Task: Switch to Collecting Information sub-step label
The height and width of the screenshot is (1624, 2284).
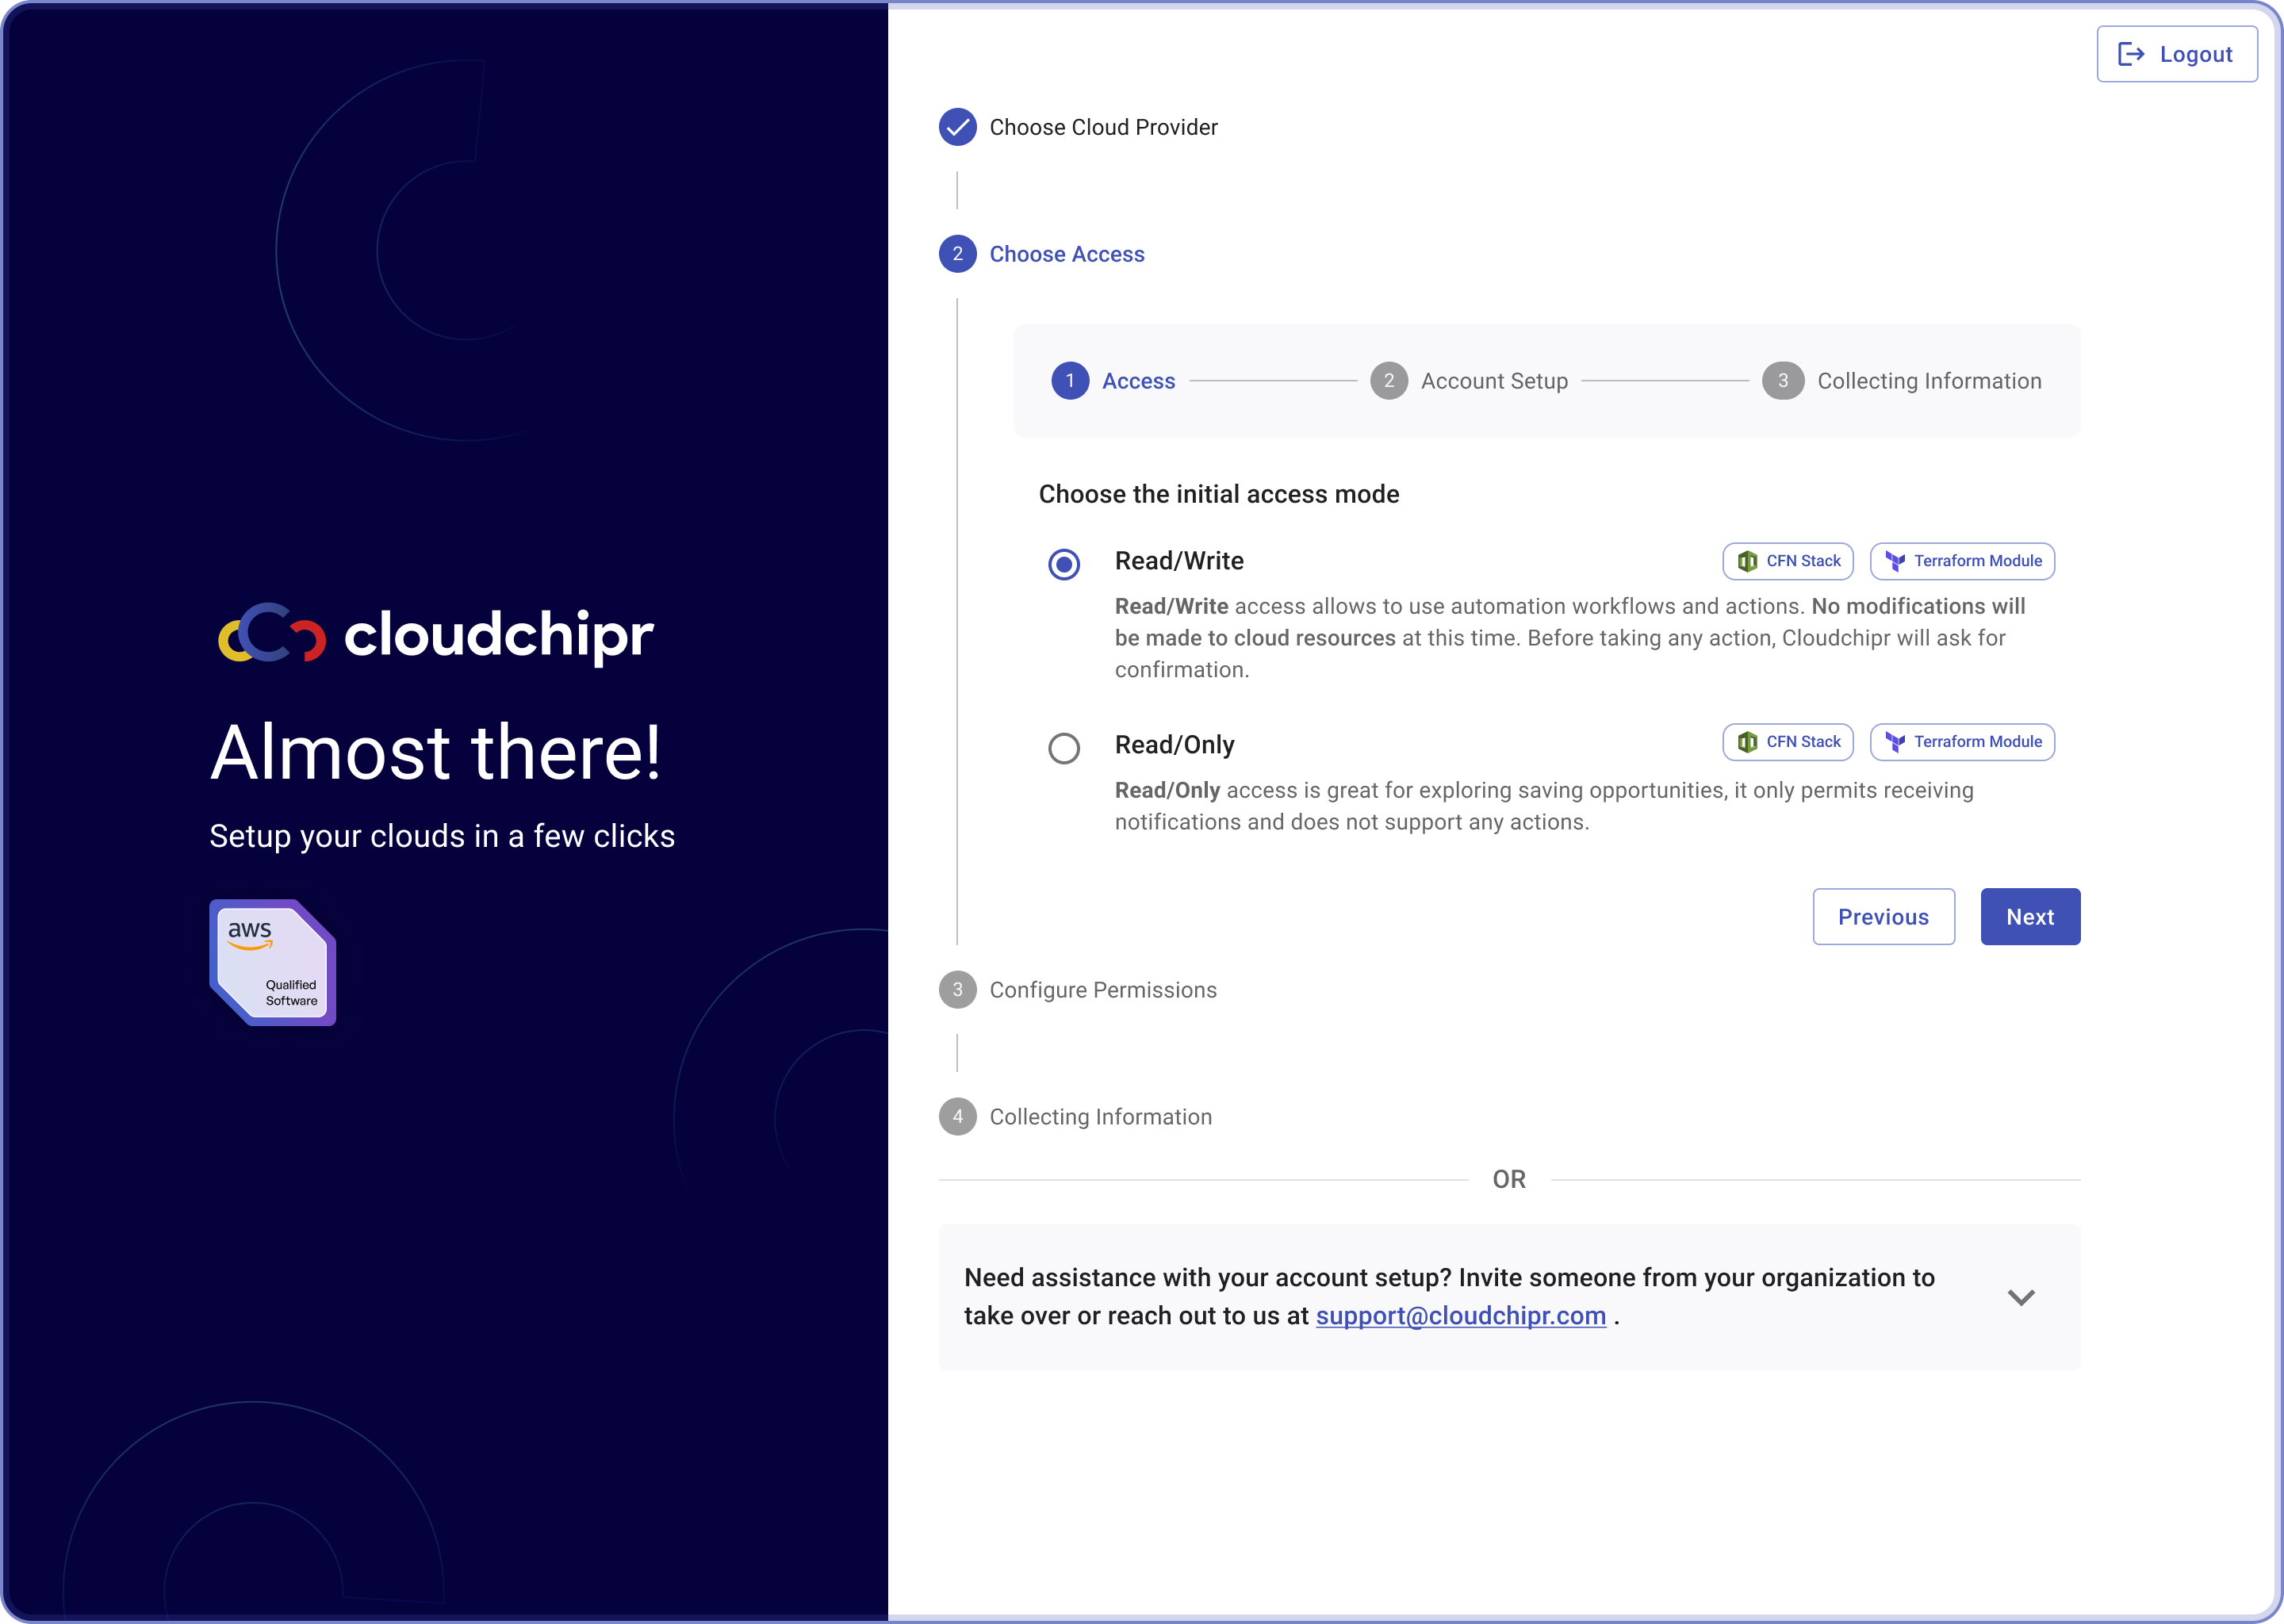Action: pos(1929,381)
